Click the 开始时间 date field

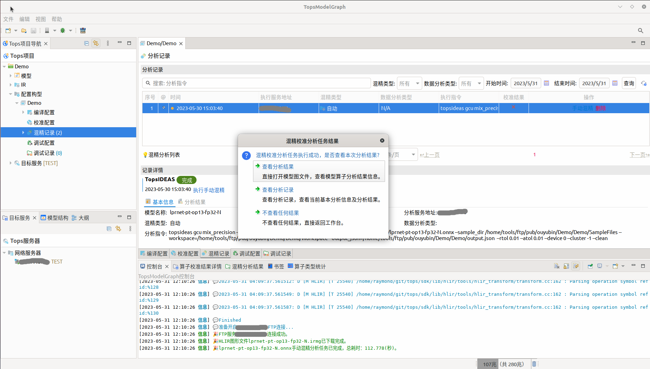(525, 83)
